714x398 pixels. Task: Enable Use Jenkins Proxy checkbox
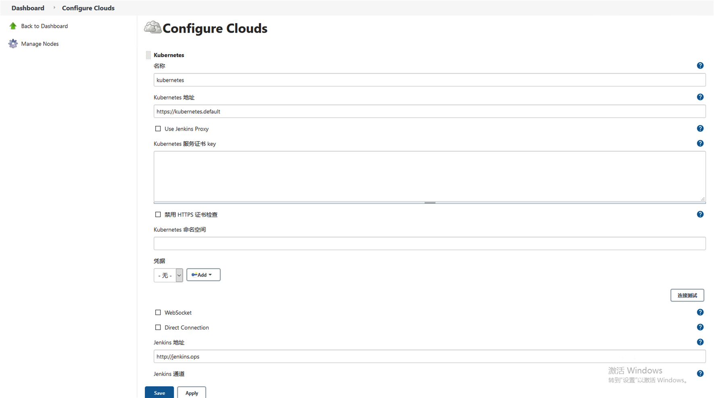click(158, 129)
